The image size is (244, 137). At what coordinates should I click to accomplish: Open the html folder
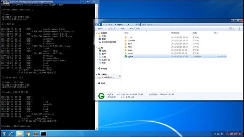click(130, 47)
